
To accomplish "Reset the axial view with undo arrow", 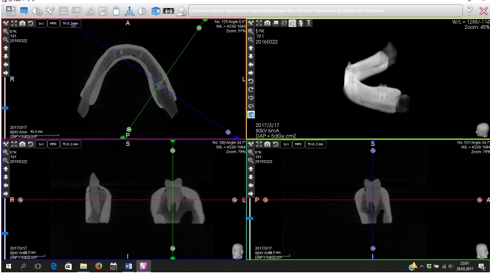I will (31, 23).
